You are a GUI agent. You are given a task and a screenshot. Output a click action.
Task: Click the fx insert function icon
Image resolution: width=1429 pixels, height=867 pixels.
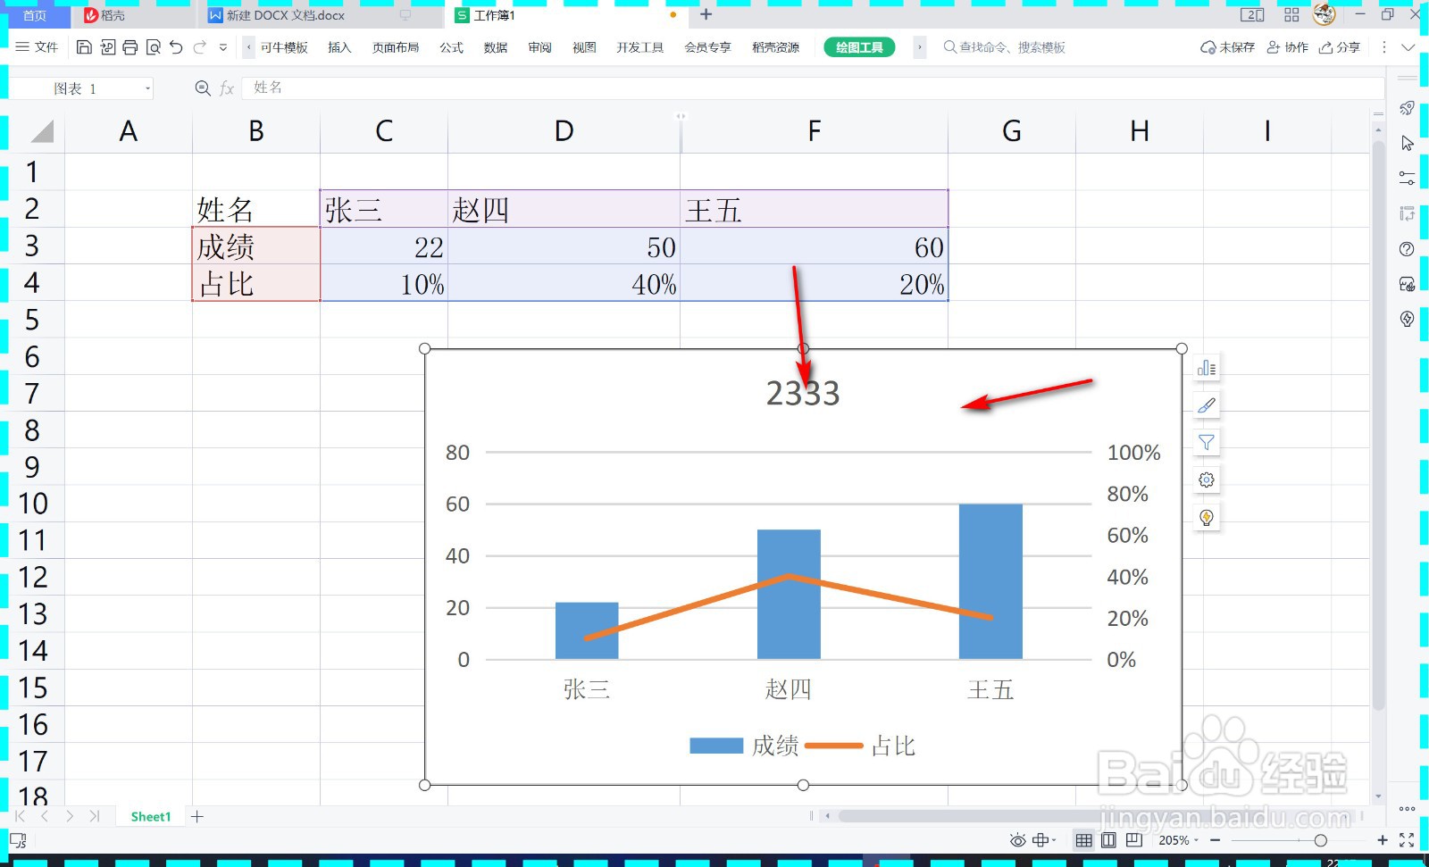(227, 88)
